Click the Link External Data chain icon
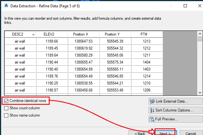Screen dimensions: 203x135 [x=152, y=101]
